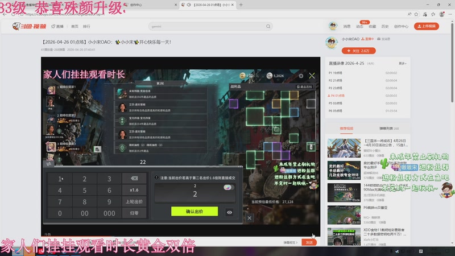Click the 归零 keypad button
Viewport: 455px width, 256px height.
click(134, 213)
